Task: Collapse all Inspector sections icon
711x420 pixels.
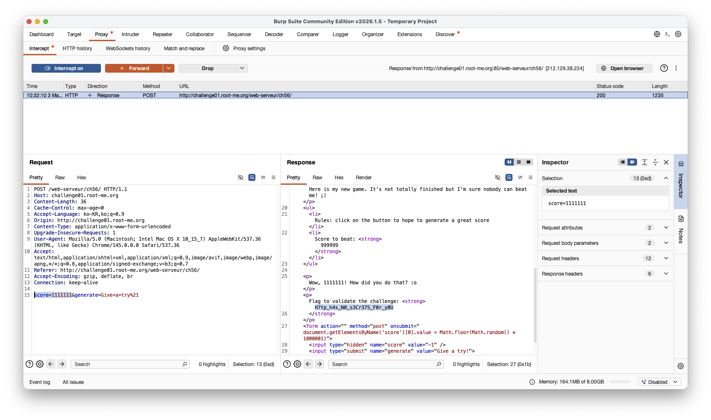Action: [655, 162]
